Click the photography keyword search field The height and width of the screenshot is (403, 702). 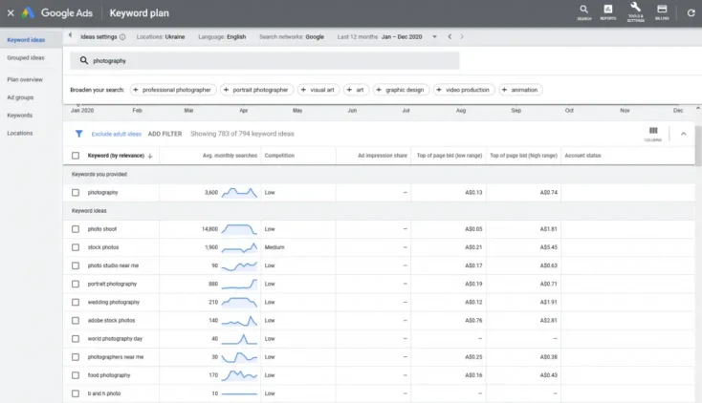pyautogui.click(x=265, y=60)
